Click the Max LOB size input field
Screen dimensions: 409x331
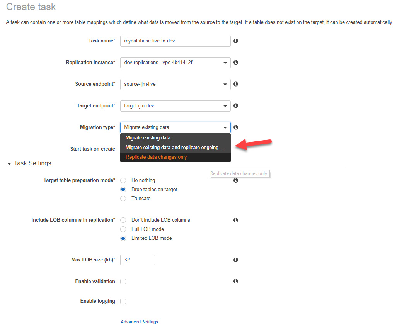click(x=138, y=260)
